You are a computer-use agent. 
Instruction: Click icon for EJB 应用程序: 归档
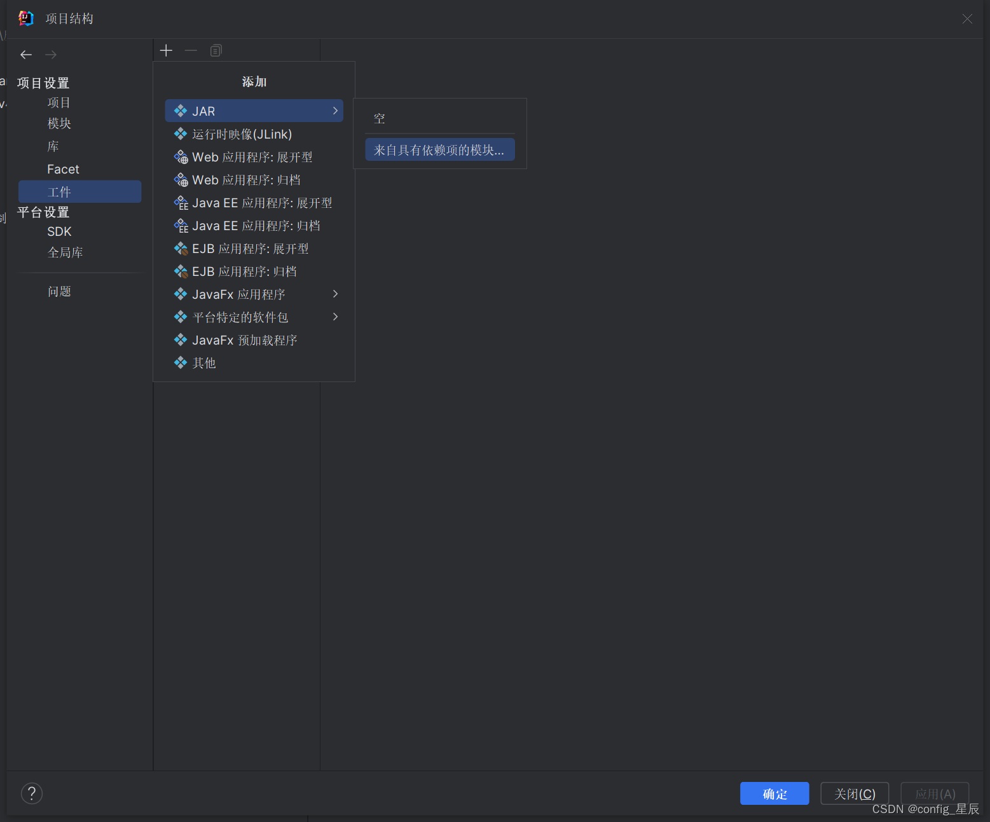click(x=181, y=271)
